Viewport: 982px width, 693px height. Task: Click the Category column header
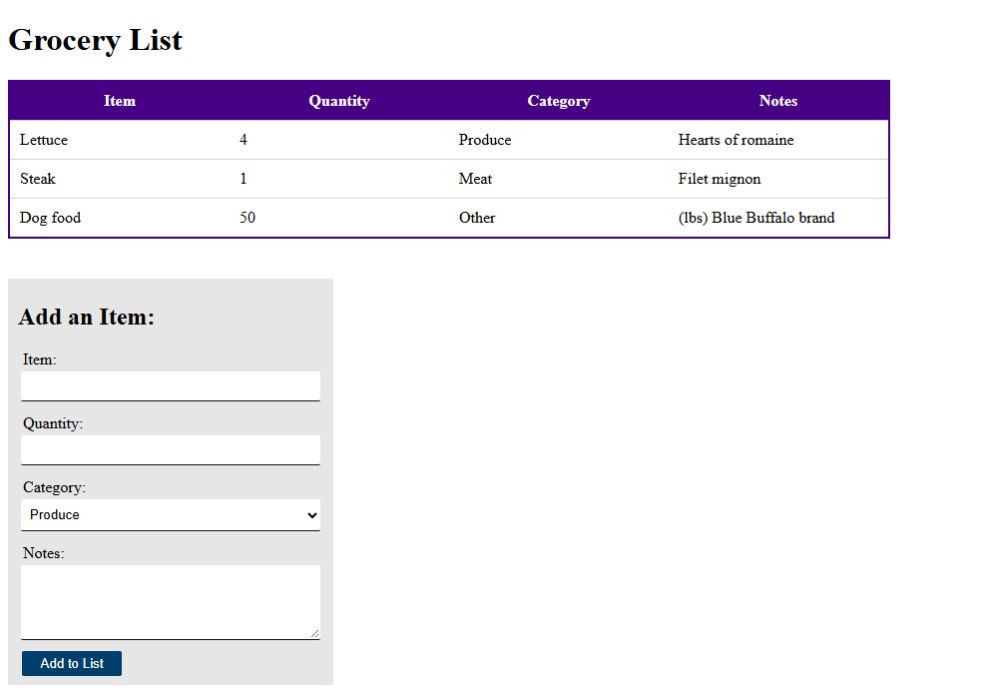pos(559,101)
